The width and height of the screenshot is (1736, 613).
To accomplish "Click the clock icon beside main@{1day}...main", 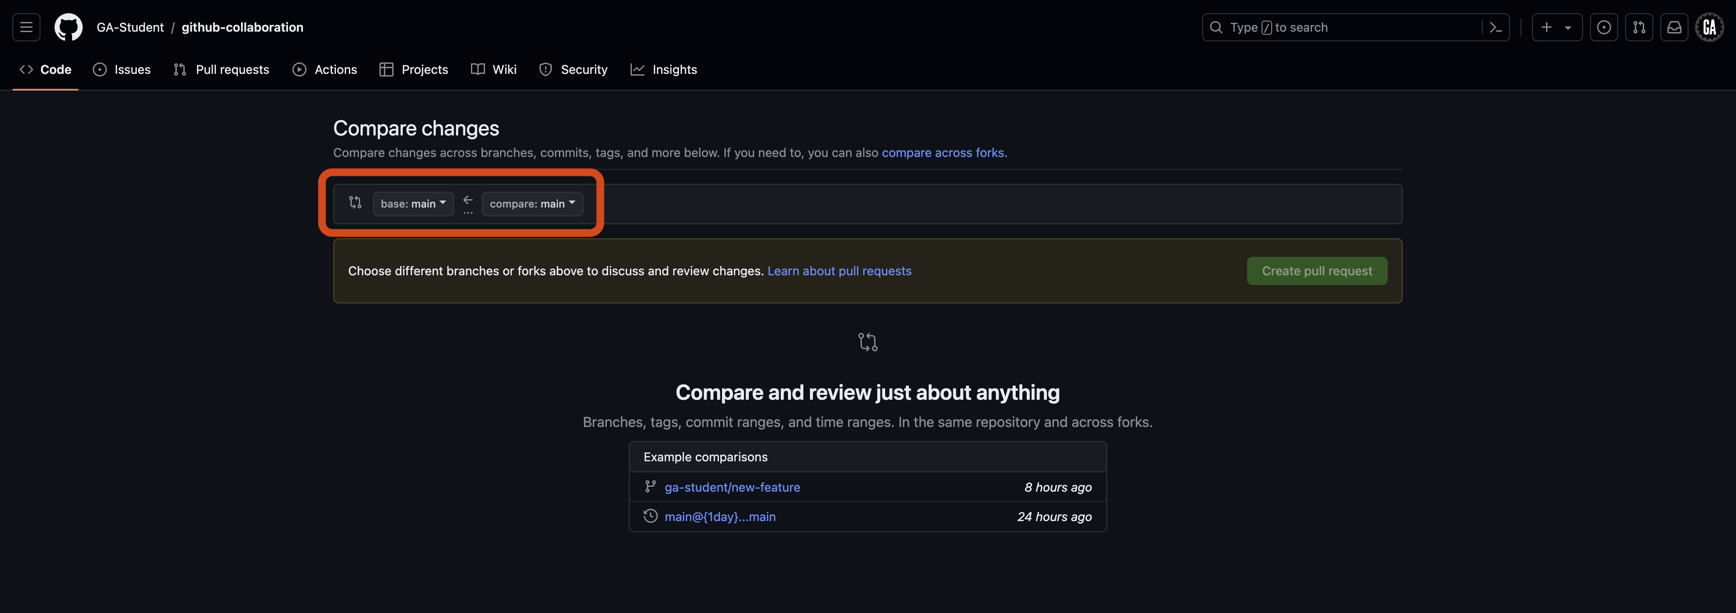I will (649, 516).
